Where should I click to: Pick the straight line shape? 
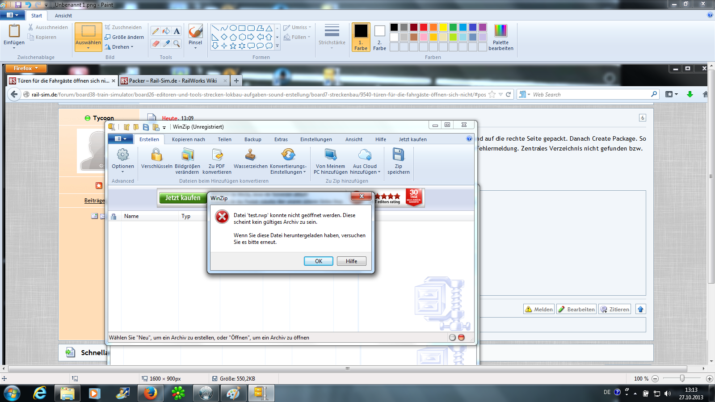pos(215,28)
